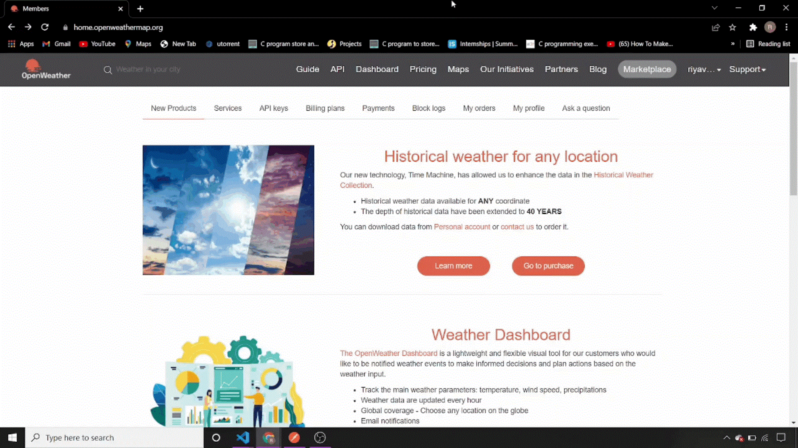Viewport: 798px width, 448px height.
Task: Open the Maps bookmark in bookmarks bar
Action: 138,44
